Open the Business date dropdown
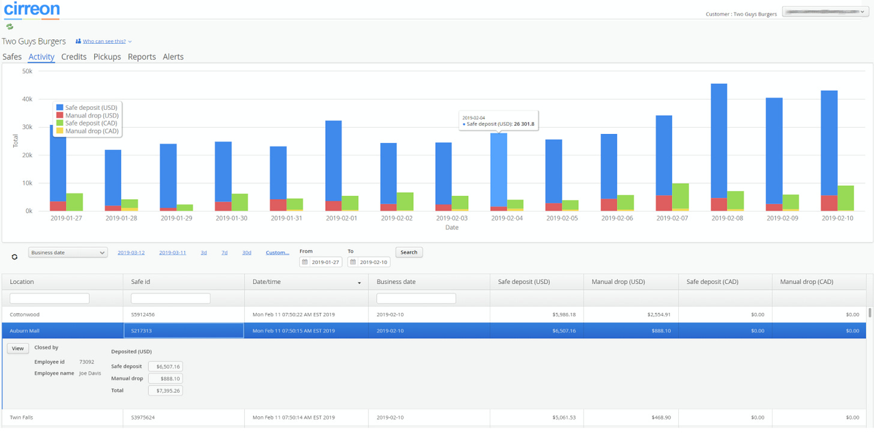The height and width of the screenshot is (439, 874). [68, 253]
